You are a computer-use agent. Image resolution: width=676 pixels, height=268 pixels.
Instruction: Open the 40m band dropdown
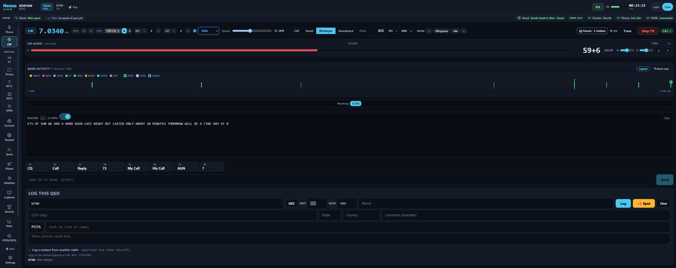click(x=208, y=31)
